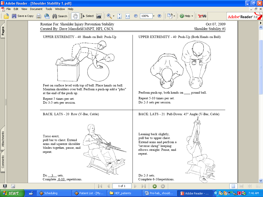263x197 pixels.
Task: Click the hide toolbars icon in status bar
Action: click(x=13, y=186)
